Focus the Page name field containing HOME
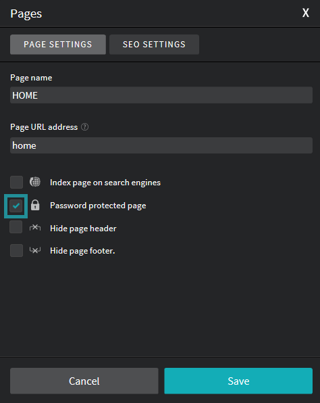Viewport: 320px width, 403px height. 161,95
